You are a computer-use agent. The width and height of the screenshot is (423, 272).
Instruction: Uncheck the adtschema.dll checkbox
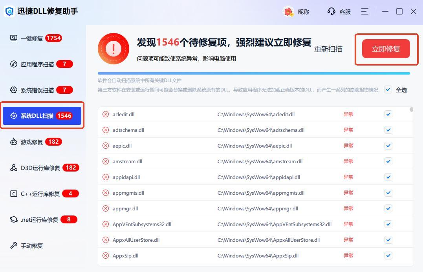point(388,130)
